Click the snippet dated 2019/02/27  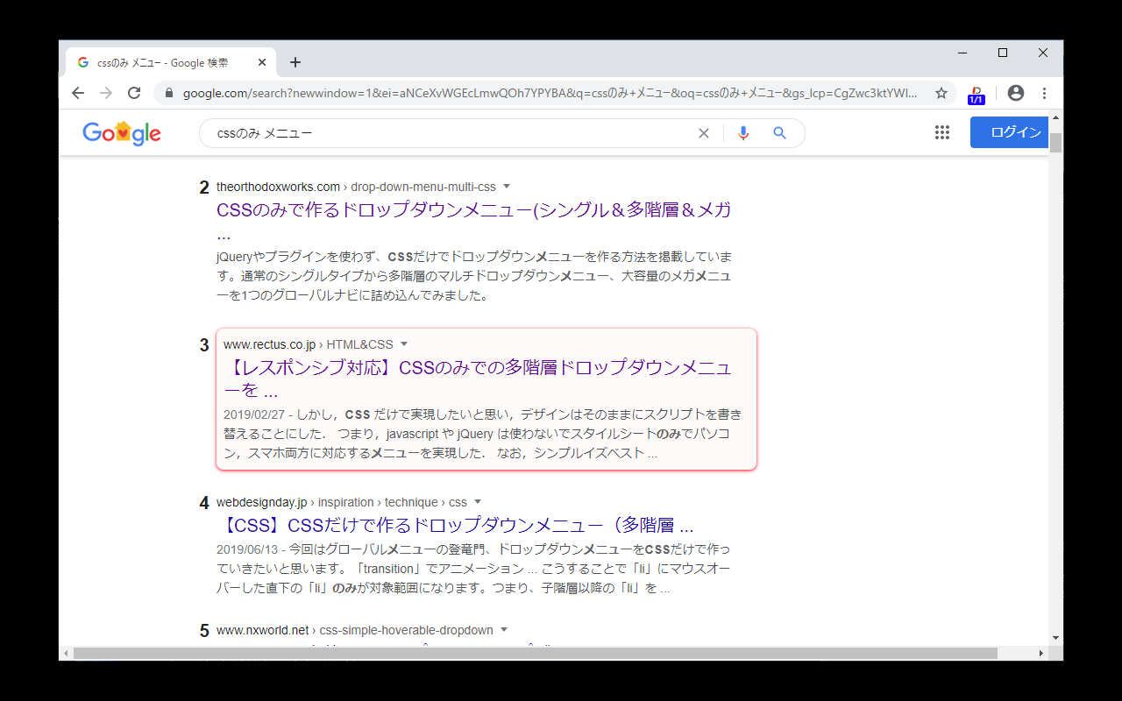(483, 434)
